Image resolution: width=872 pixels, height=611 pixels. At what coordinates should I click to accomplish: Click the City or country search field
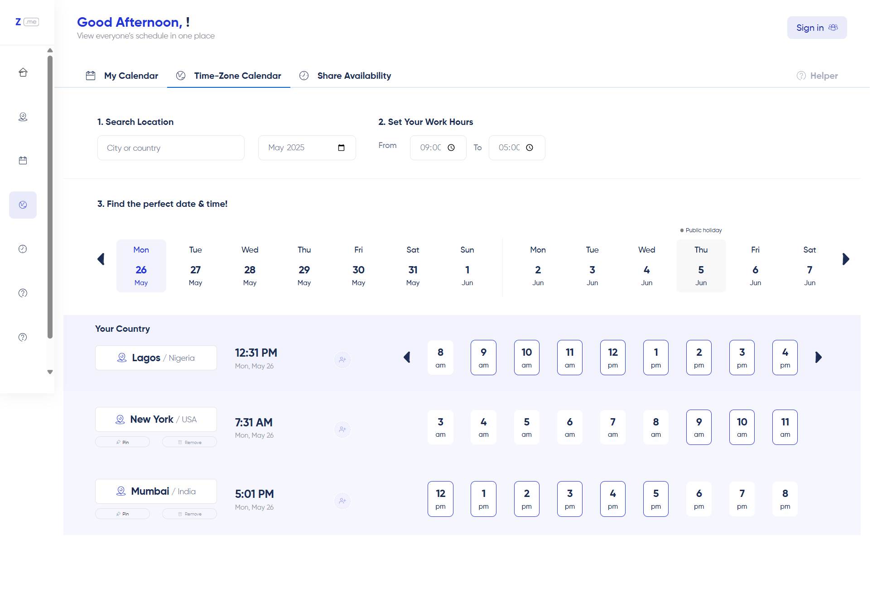point(171,148)
